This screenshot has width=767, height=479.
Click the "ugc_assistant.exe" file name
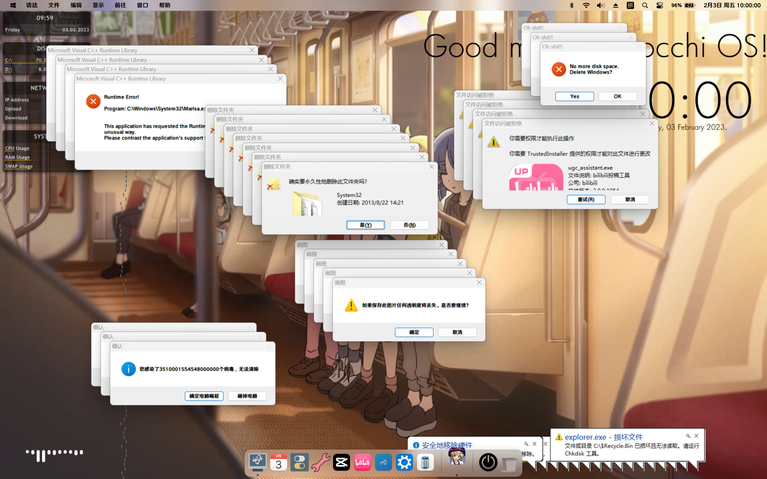coord(590,168)
